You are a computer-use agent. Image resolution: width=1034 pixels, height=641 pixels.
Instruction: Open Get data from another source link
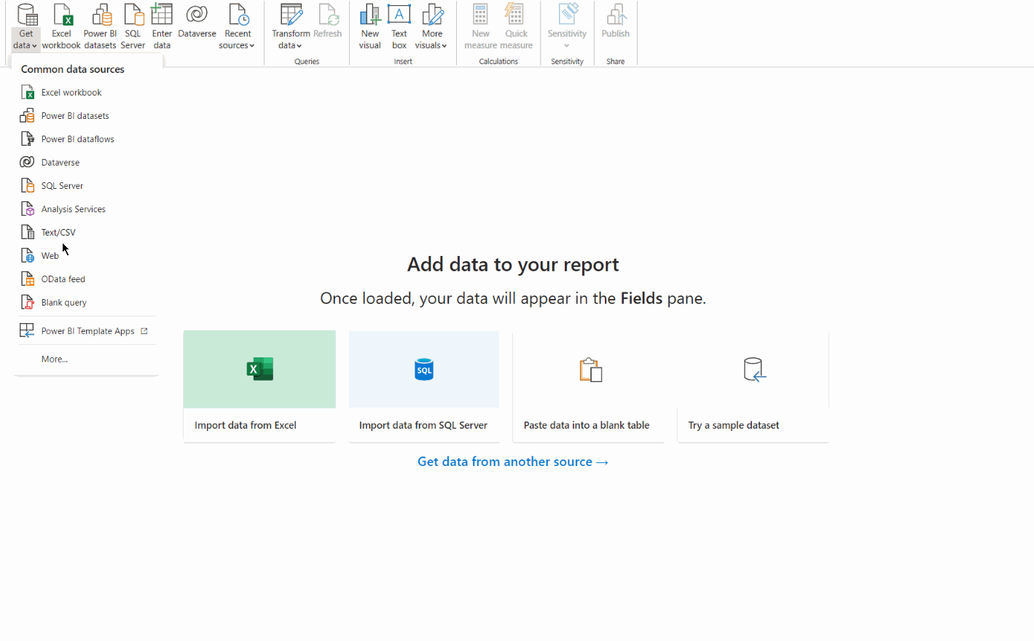pos(513,462)
